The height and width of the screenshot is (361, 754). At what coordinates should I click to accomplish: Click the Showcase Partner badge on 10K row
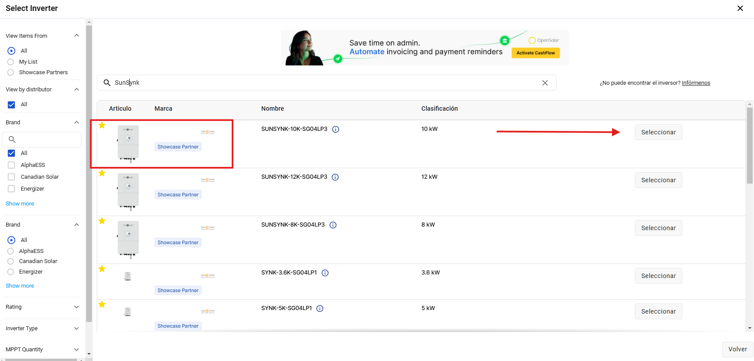[178, 147]
